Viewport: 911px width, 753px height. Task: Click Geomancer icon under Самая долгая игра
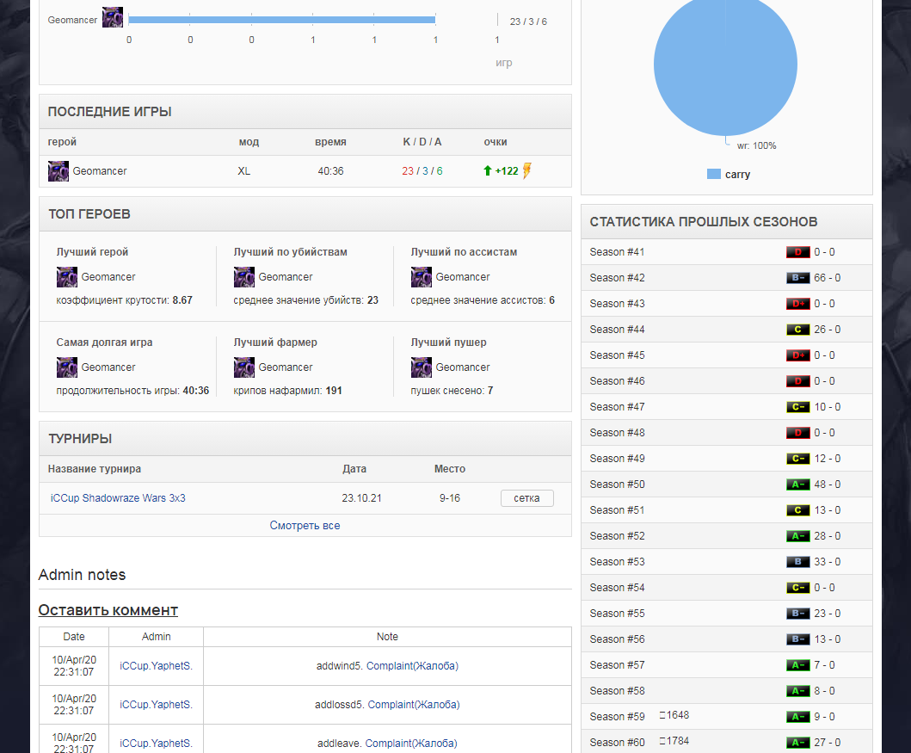click(67, 367)
